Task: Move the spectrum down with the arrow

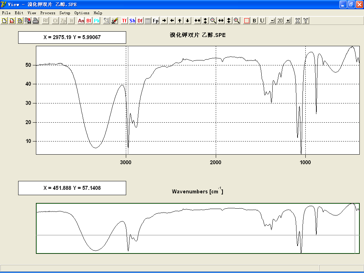Action: [x=188, y=21]
